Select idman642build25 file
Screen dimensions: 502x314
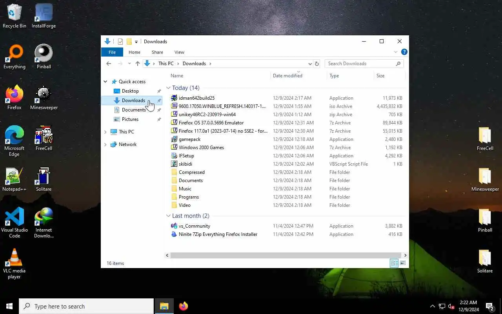pyautogui.click(x=196, y=98)
